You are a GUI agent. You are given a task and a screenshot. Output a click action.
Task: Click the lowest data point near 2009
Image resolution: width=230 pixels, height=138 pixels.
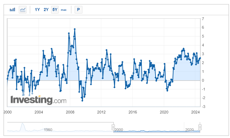click(x=82, y=100)
